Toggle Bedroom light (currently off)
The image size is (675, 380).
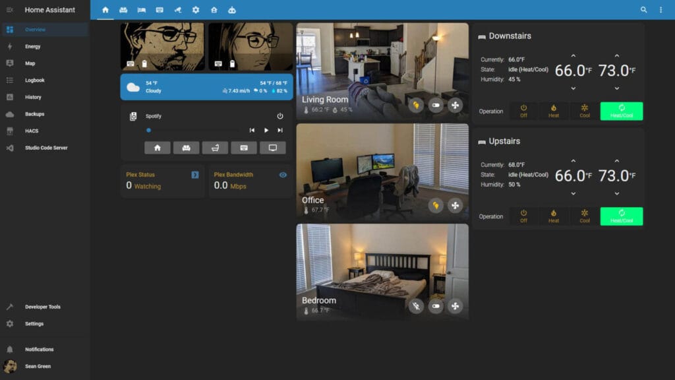click(x=416, y=306)
